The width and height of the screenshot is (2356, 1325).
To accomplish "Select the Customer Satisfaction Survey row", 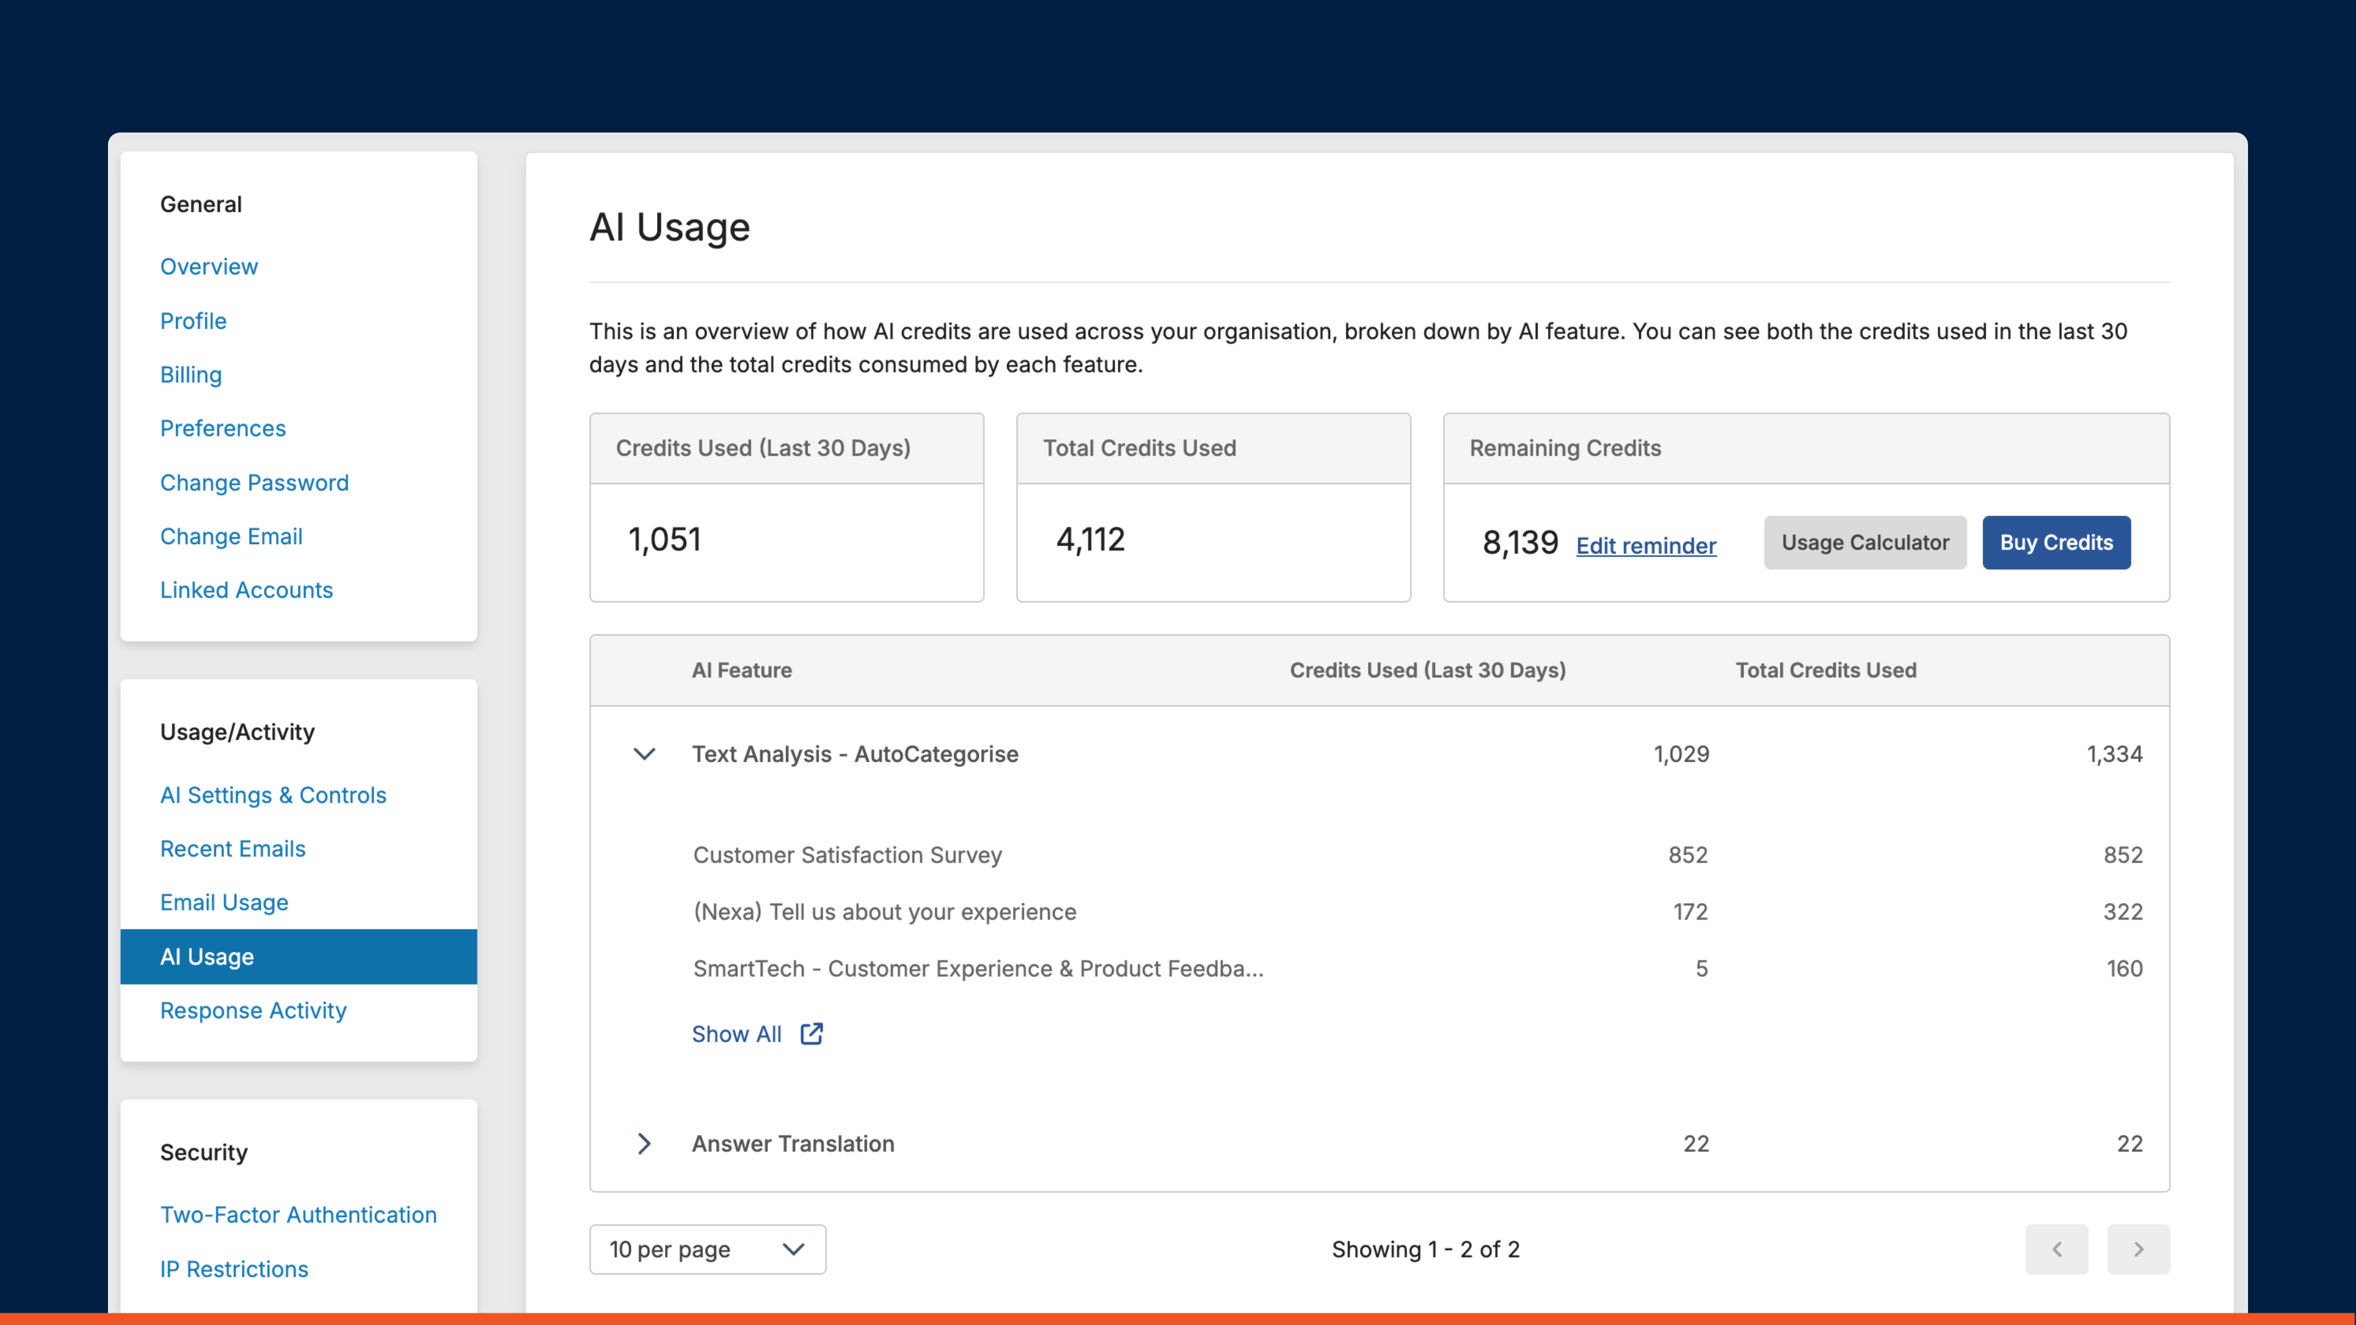I will (x=847, y=854).
